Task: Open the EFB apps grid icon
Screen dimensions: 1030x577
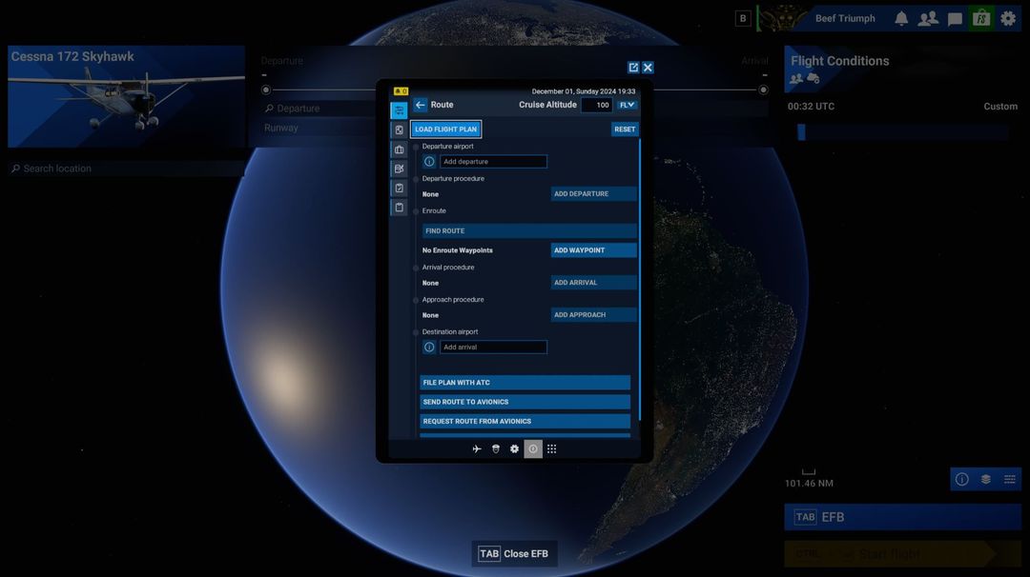Action: tap(552, 449)
